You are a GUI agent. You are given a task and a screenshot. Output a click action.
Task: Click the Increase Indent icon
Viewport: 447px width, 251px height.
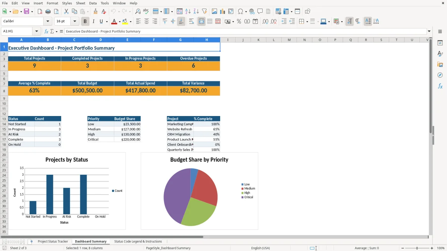(284, 22)
